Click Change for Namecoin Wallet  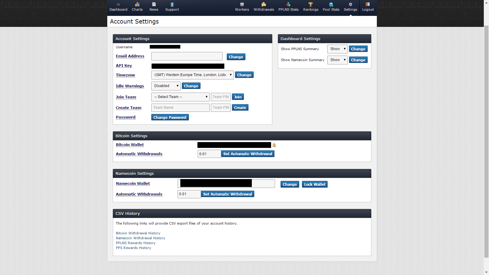click(290, 184)
